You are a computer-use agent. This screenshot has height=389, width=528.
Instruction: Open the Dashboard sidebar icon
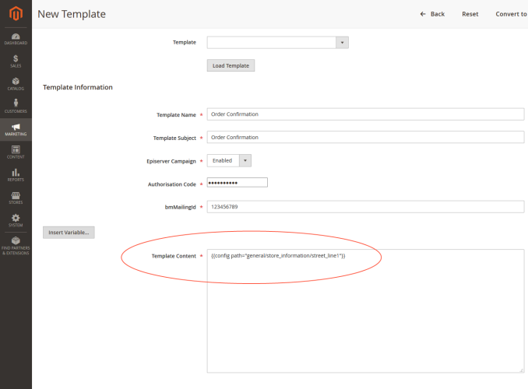[16, 37]
